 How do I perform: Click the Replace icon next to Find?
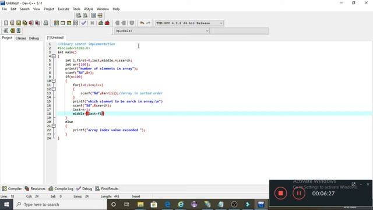[85, 16]
